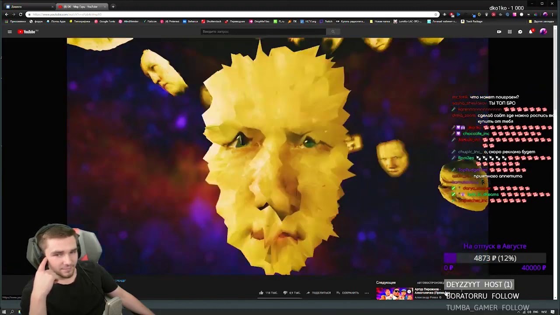The height and width of the screenshot is (315, 560).
Task: Open the Почта Аура bookmark
Action: 56,21
